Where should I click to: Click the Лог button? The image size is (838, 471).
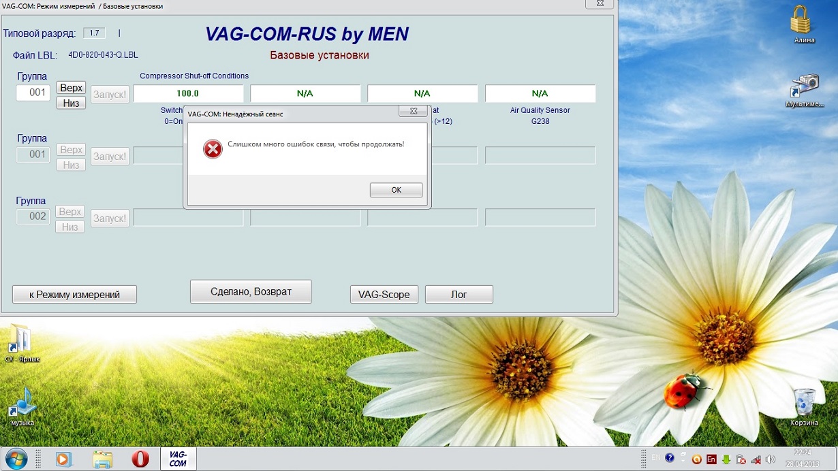[459, 294]
